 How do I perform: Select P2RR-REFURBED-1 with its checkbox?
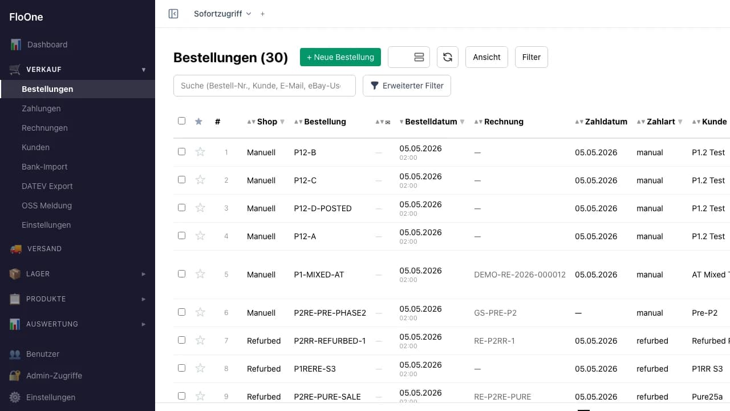click(181, 340)
